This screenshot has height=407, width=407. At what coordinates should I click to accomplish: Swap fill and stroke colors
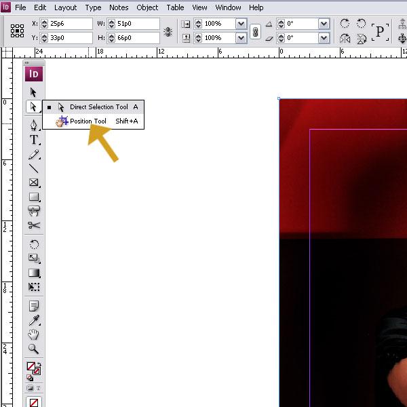(39, 364)
